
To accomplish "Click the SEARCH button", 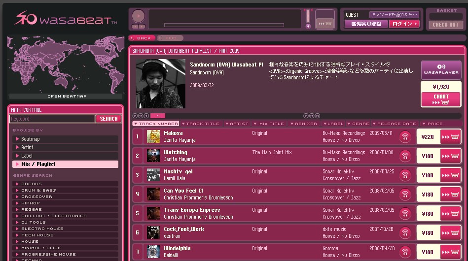I will click(x=108, y=119).
